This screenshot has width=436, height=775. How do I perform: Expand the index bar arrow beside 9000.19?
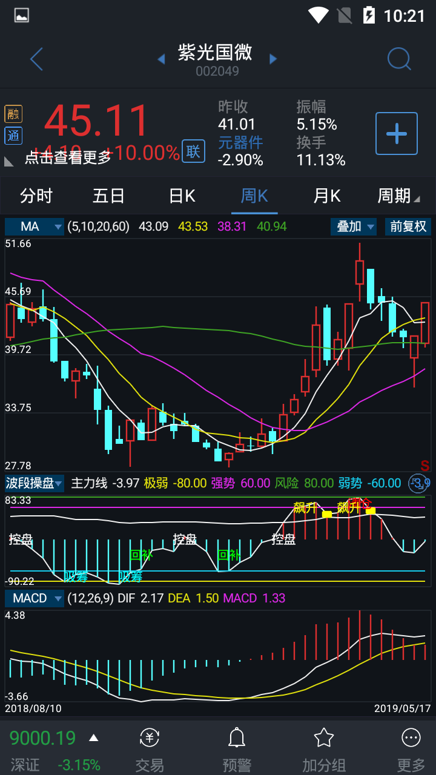pos(93,737)
